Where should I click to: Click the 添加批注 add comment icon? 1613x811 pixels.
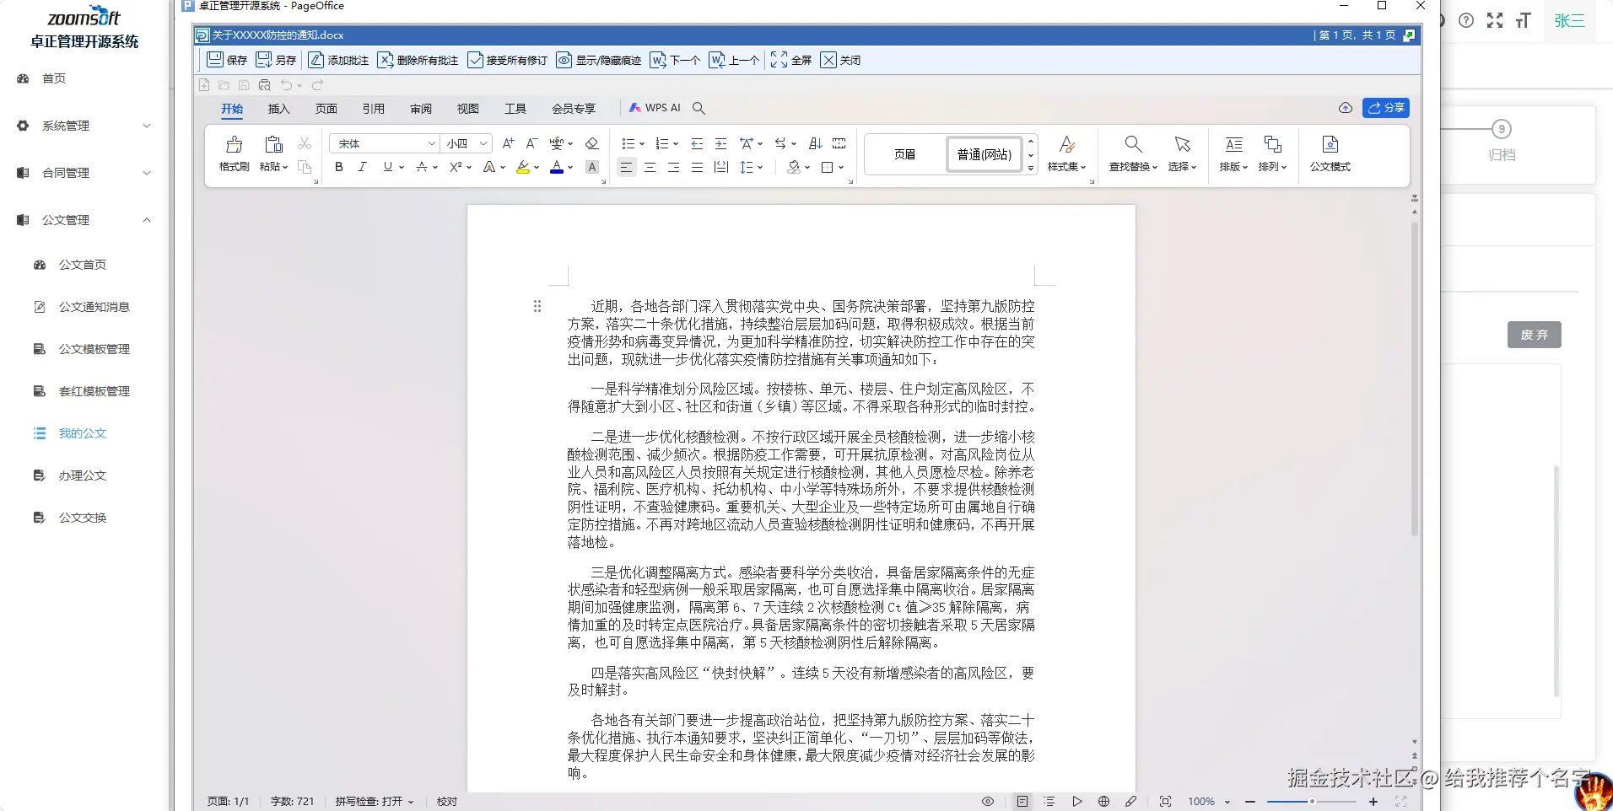tap(316, 60)
